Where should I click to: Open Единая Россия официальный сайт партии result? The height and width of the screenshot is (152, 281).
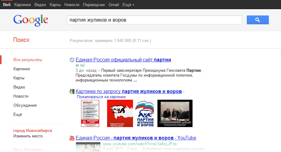(x=123, y=60)
